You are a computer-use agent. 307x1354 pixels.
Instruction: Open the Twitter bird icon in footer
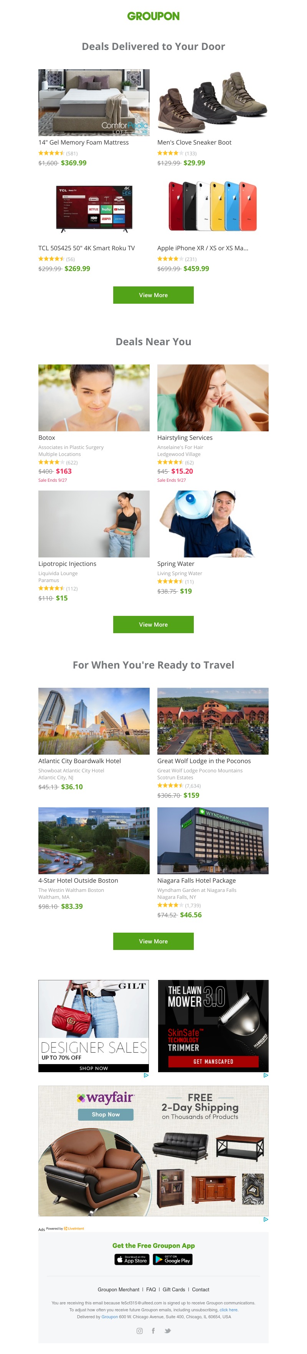(x=167, y=1331)
